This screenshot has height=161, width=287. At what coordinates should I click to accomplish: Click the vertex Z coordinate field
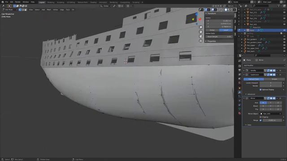pos(219,27)
